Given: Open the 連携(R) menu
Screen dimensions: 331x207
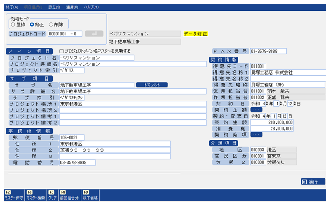Looking at the screenshot, I should coord(72,7).
